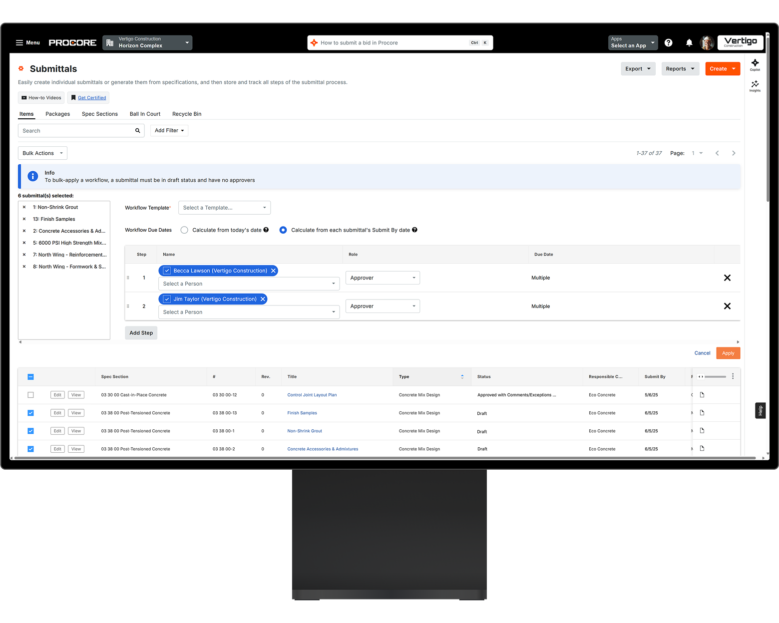779x623 pixels.
Task: Switch to the Ball In Court tab
Action: (x=145, y=114)
